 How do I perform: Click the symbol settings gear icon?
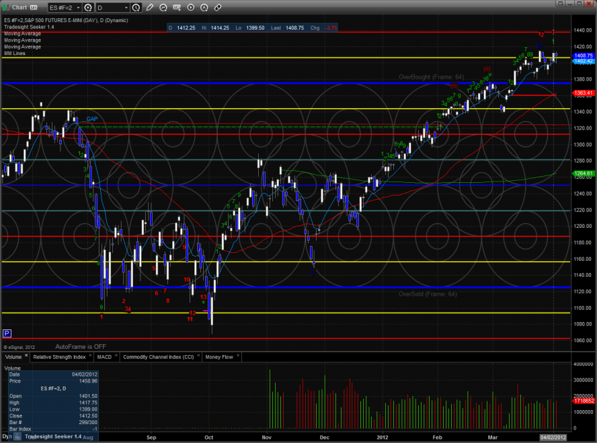pos(87,7)
